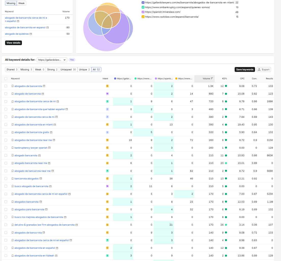This screenshot has height=261, width=281.
Task: Click the Weak 0 filter tab
Action: pyautogui.click(x=39, y=70)
